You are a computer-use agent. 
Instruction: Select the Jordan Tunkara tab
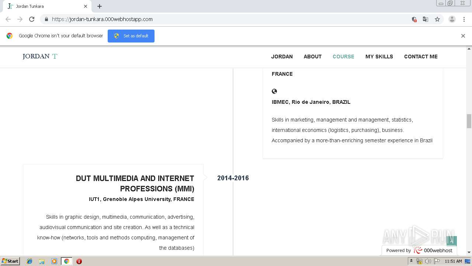click(47, 6)
